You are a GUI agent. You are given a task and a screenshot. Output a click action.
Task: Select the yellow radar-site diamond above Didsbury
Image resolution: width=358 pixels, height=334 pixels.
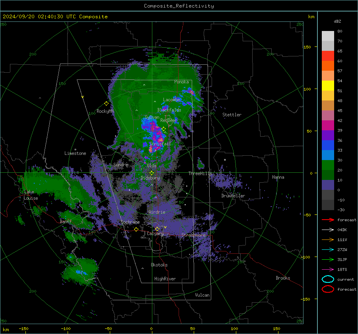(152, 173)
